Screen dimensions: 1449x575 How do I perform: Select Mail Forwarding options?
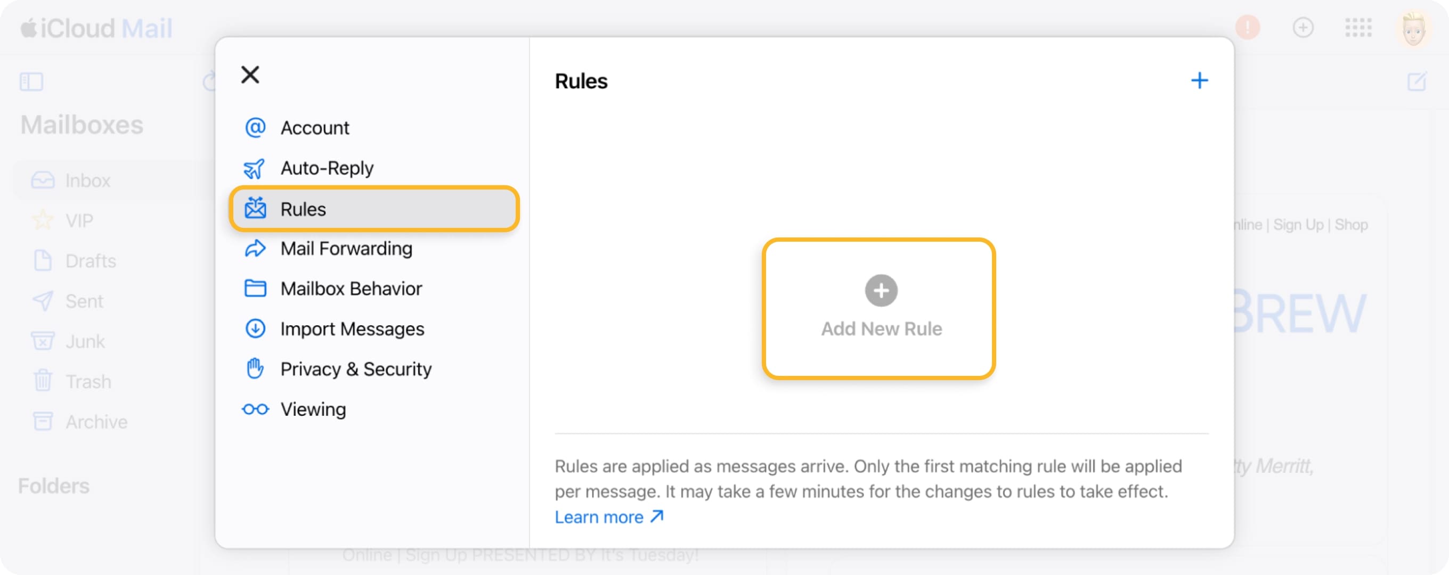click(346, 248)
